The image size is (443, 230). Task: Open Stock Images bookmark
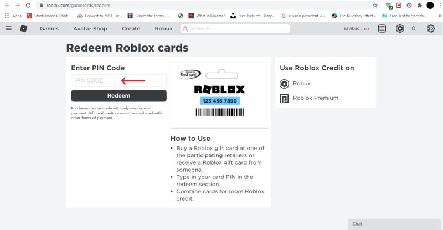tap(48, 16)
